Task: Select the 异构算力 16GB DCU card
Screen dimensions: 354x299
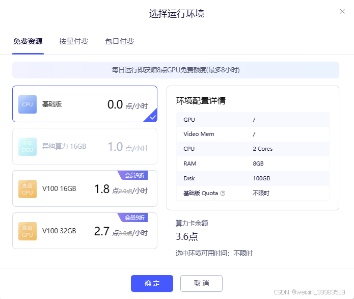Action: tap(85, 146)
